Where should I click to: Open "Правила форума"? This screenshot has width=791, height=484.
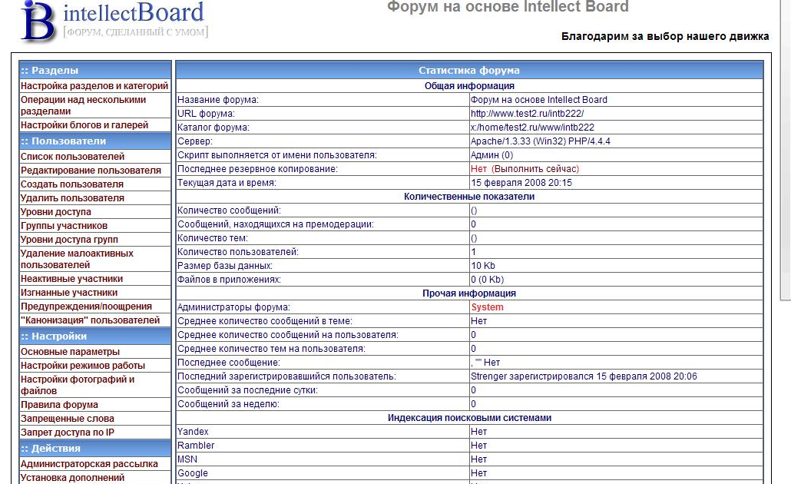(55, 404)
